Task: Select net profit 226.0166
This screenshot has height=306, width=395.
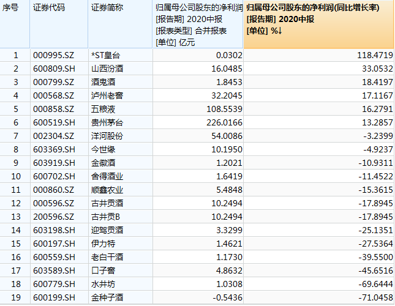Action: (x=224, y=122)
